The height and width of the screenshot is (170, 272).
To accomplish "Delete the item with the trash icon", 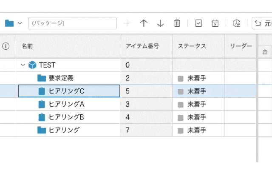I will coord(177,23).
